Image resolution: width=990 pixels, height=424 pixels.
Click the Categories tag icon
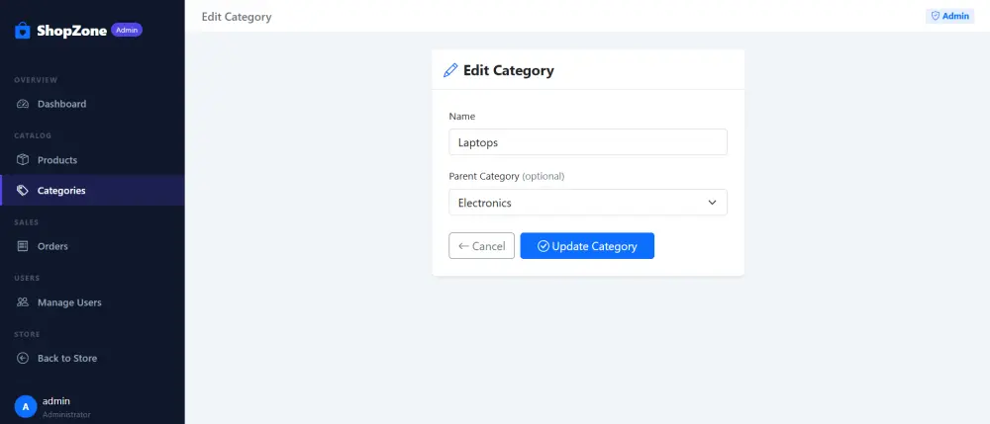click(x=23, y=191)
